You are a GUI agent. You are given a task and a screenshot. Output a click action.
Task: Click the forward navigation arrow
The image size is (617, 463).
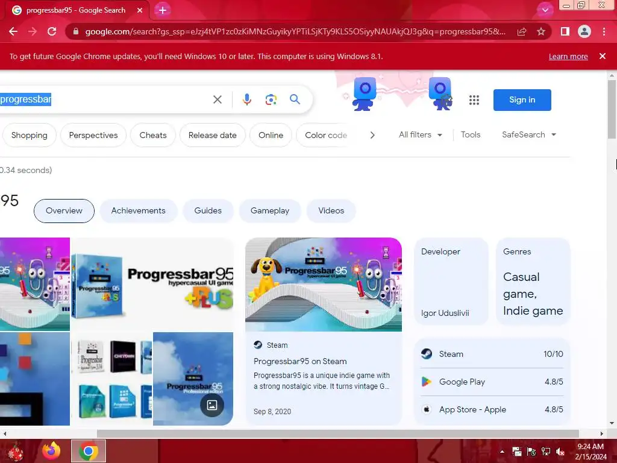point(33,31)
